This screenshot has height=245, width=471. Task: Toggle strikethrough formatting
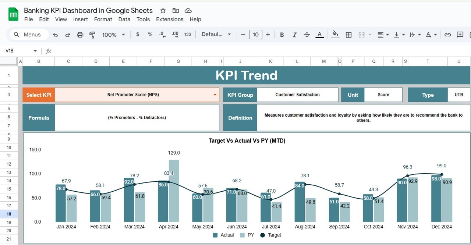point(307,35)
